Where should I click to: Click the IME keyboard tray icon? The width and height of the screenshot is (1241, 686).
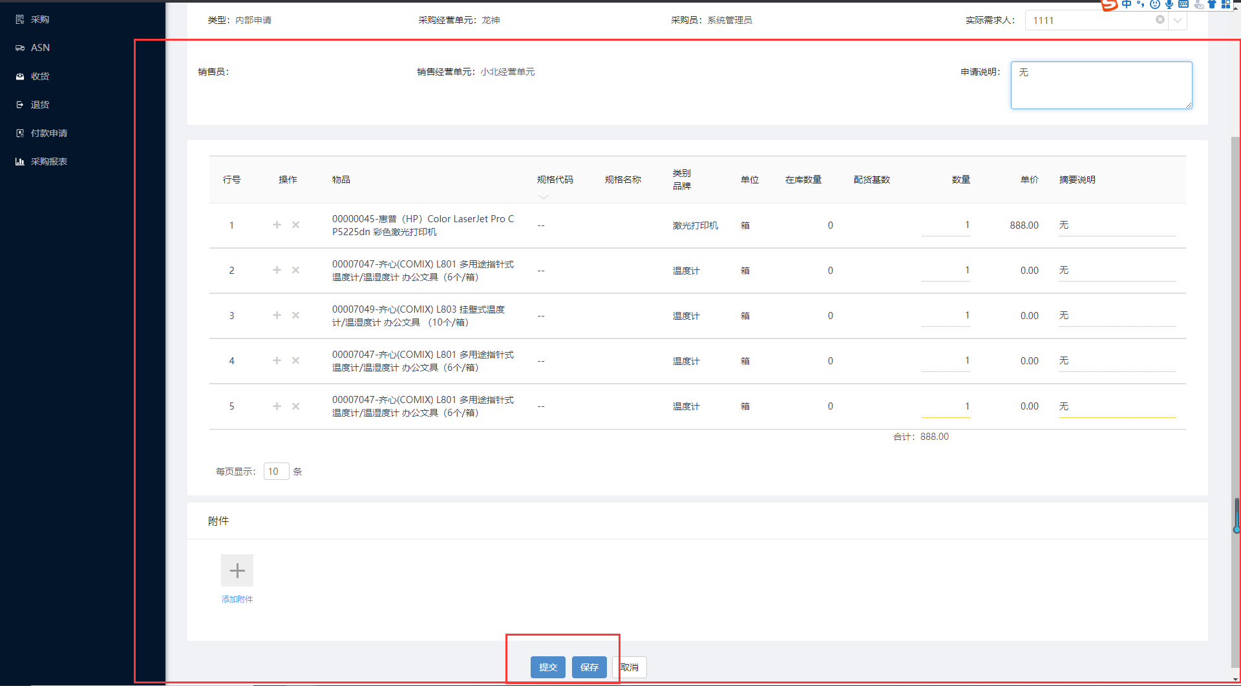coord(1183,5)
